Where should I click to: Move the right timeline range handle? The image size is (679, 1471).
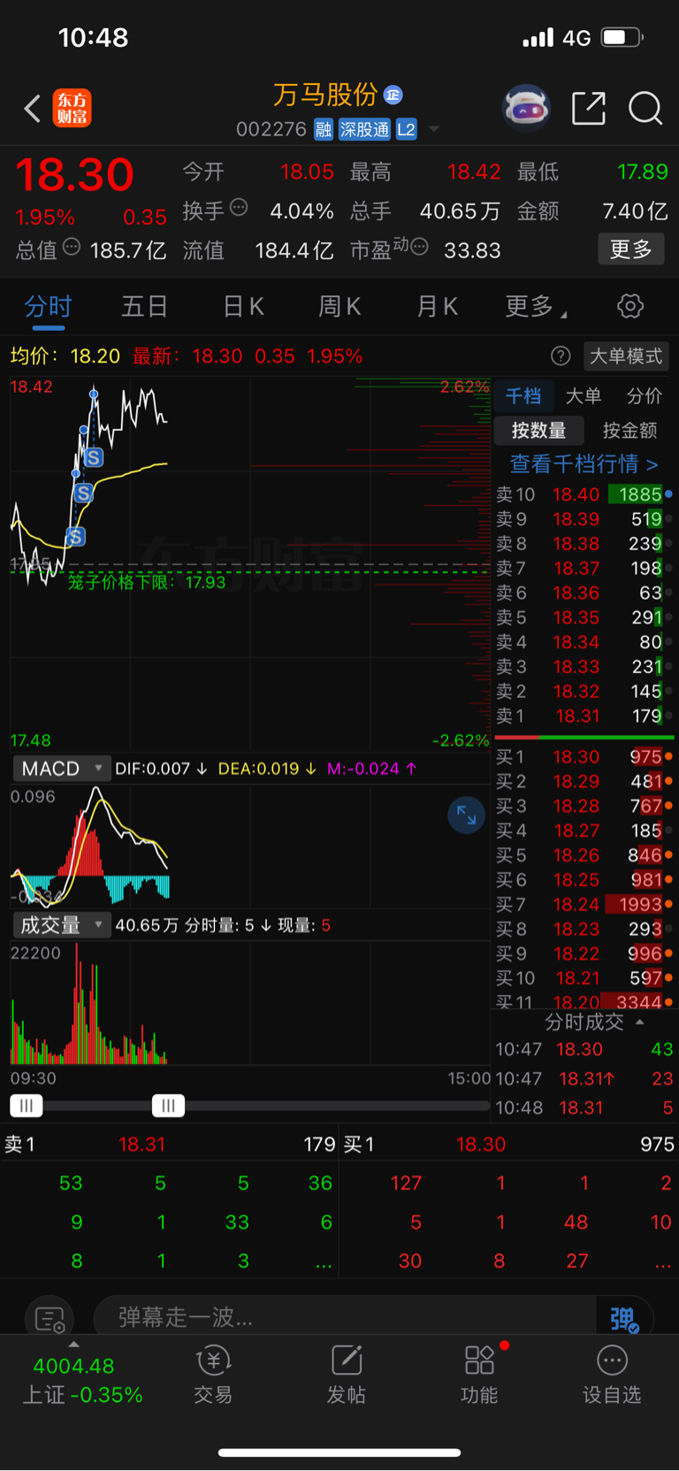[168, 1105]
